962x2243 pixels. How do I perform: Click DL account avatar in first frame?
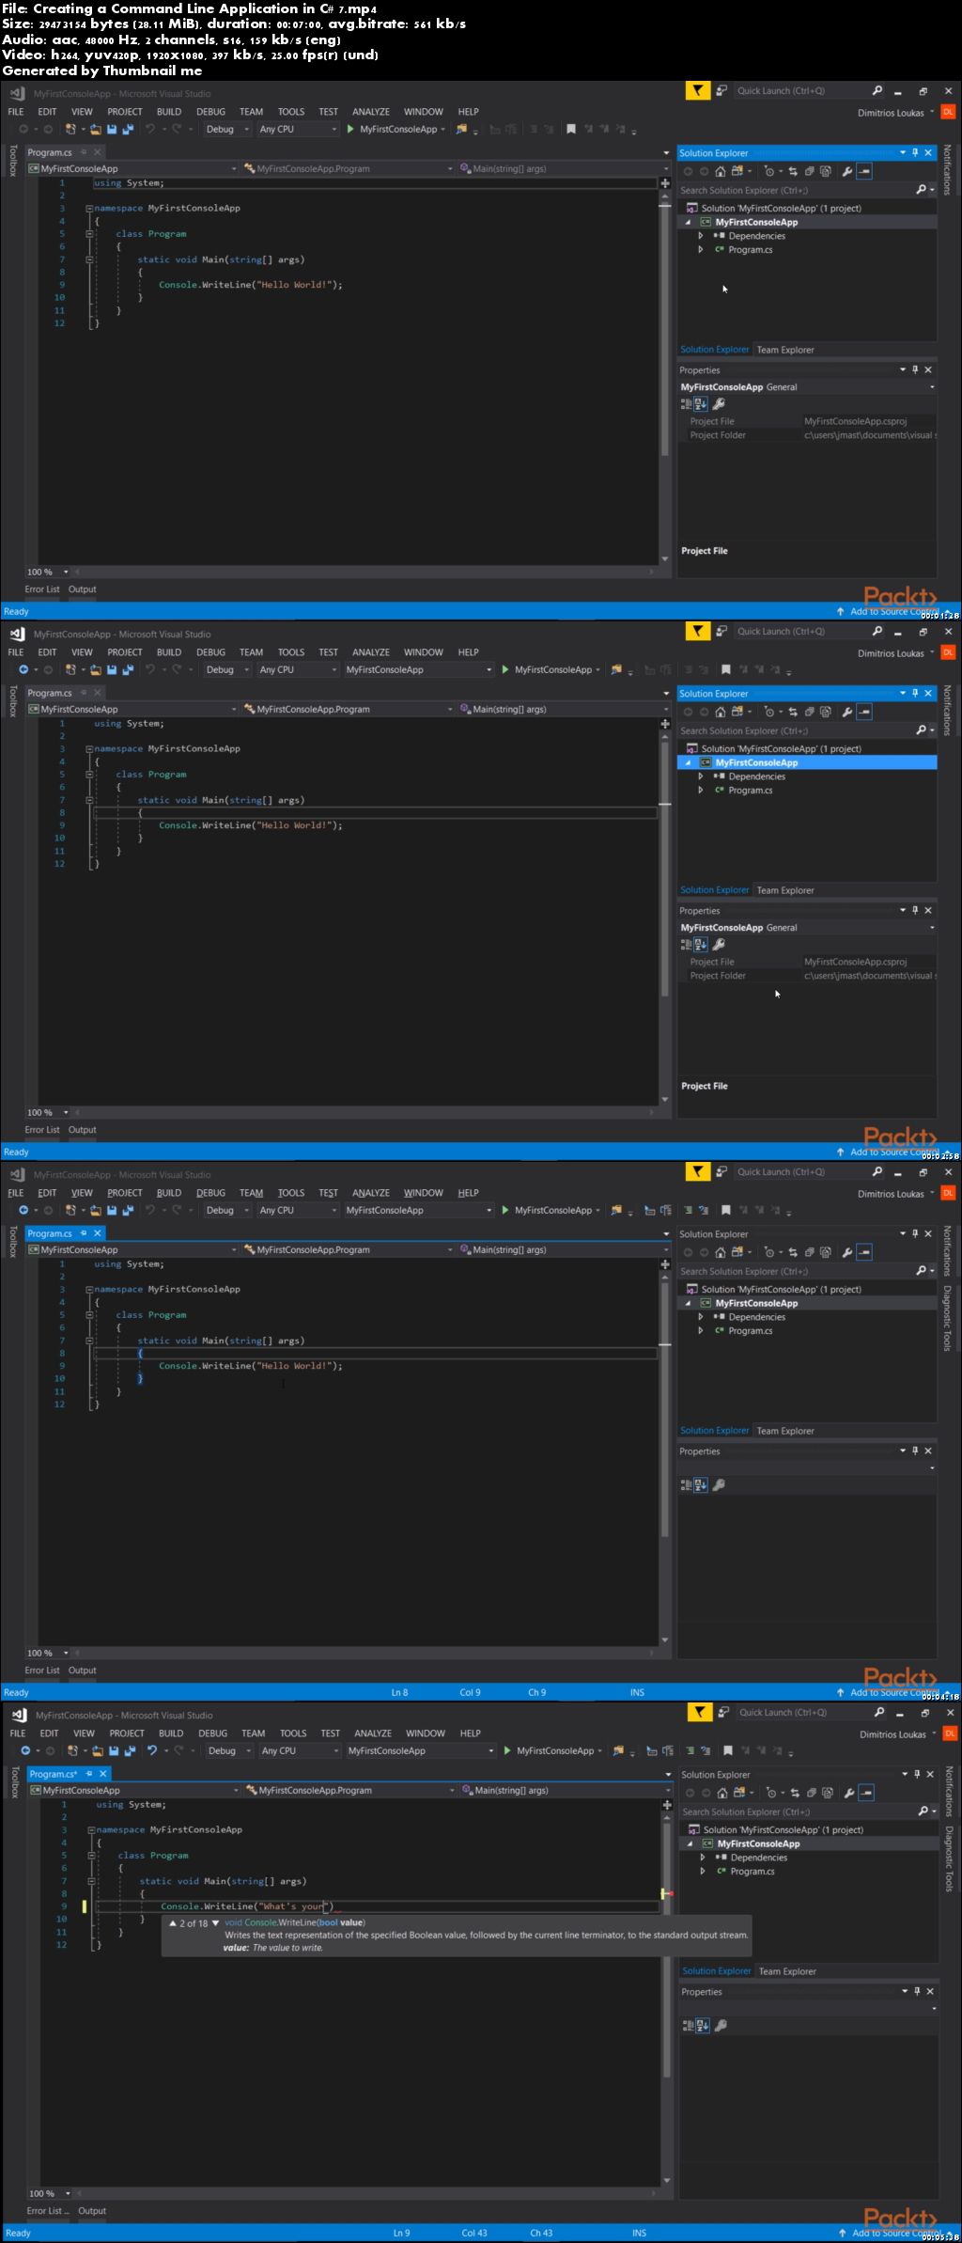(948, 112)
